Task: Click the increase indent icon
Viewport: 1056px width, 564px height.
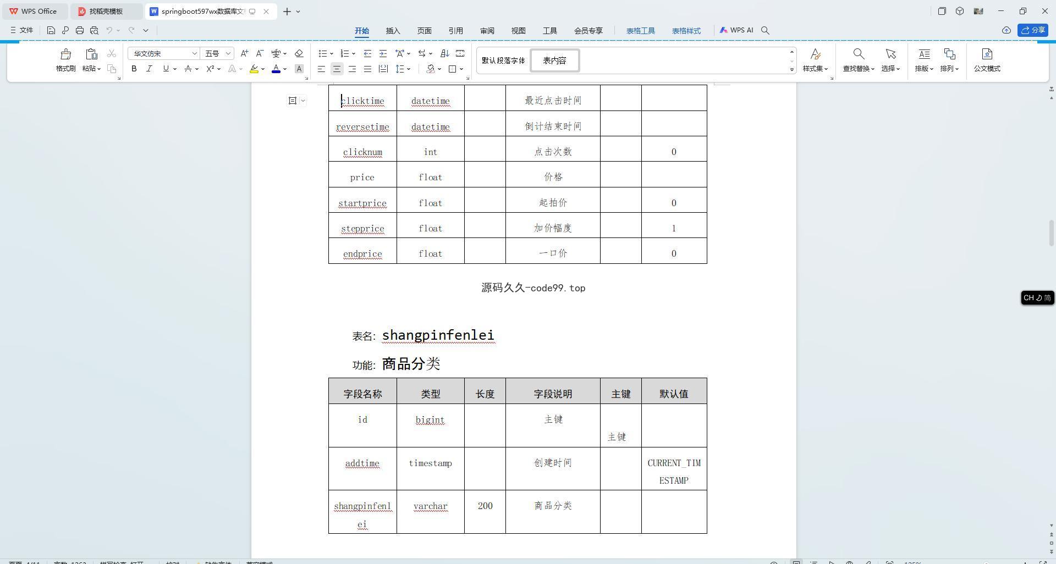Action: [x=383, y=53]
